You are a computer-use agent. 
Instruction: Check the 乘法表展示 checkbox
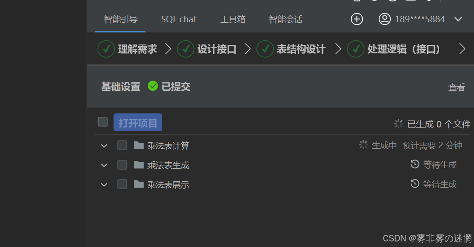[122, 184]
